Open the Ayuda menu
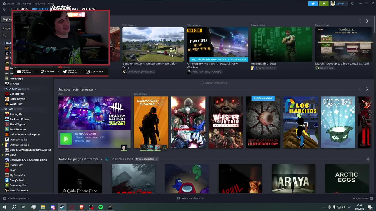This screenshot has width=376, height=211. click(x=51, y=4)
